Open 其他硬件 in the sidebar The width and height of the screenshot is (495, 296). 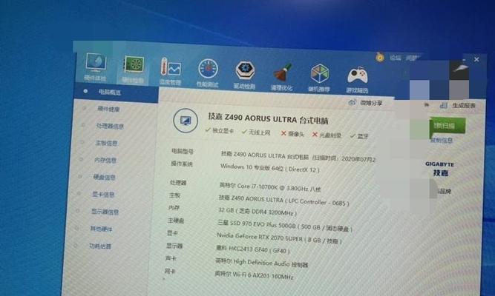(101, 229)
